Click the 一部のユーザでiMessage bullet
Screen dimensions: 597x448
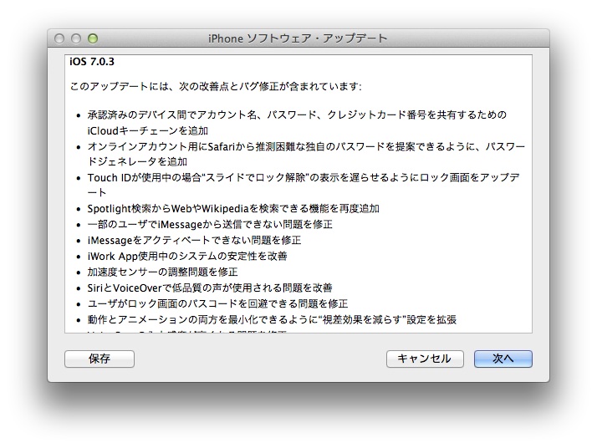click(x=210, y=224)
